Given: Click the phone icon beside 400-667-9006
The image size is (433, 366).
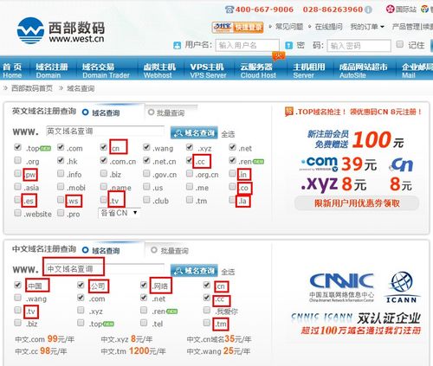Looking at the screenshot, I should point(229,10).
